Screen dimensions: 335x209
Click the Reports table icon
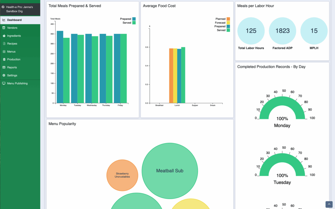(4, 67)
